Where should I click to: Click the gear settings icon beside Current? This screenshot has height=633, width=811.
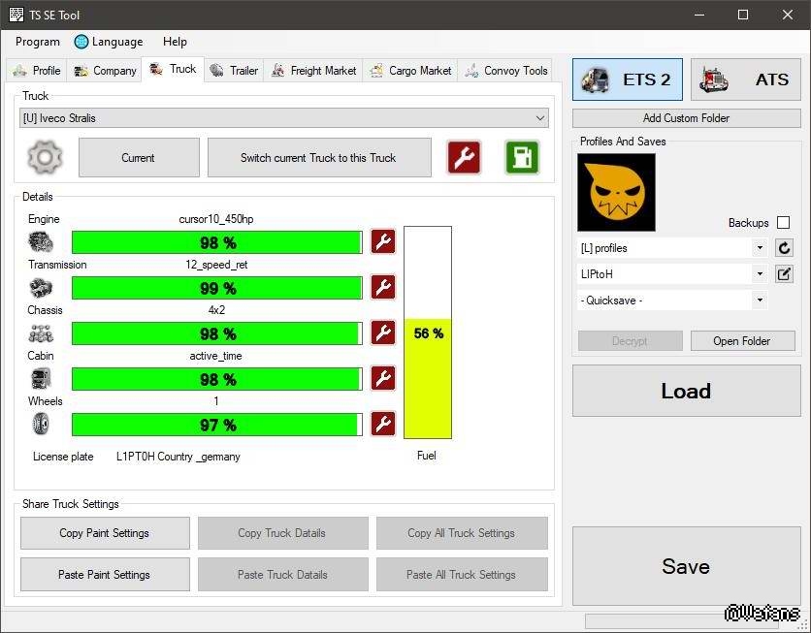45,157
